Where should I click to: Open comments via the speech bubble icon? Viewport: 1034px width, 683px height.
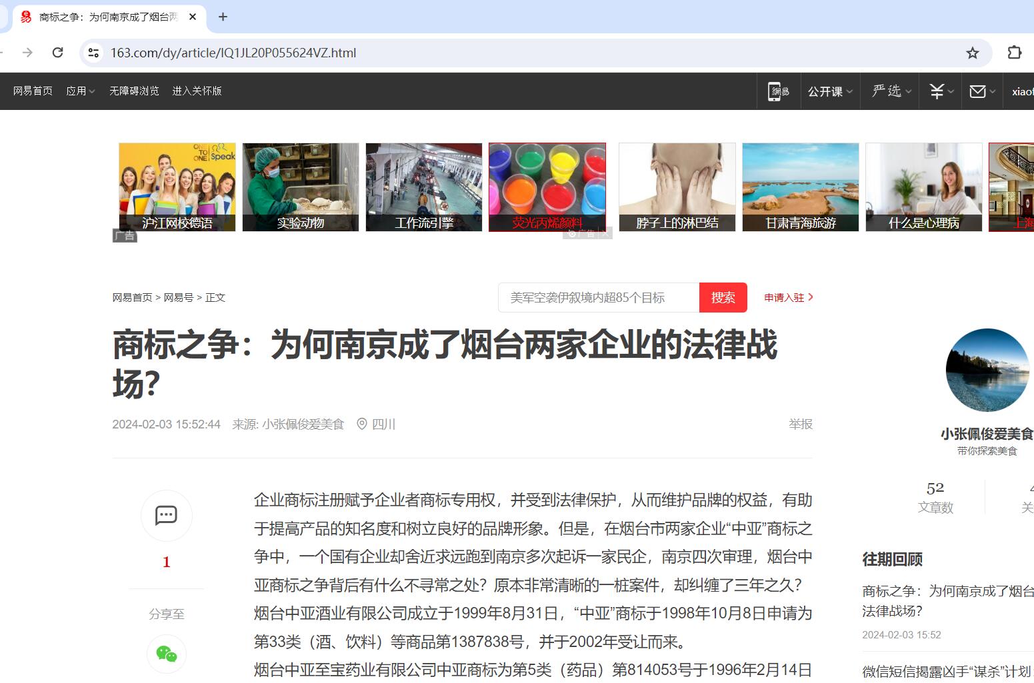coord(166,515)
